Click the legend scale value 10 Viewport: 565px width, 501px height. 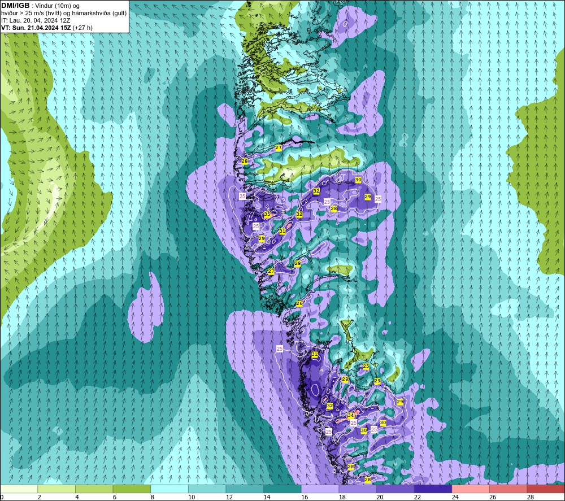(x=192, y=497)
